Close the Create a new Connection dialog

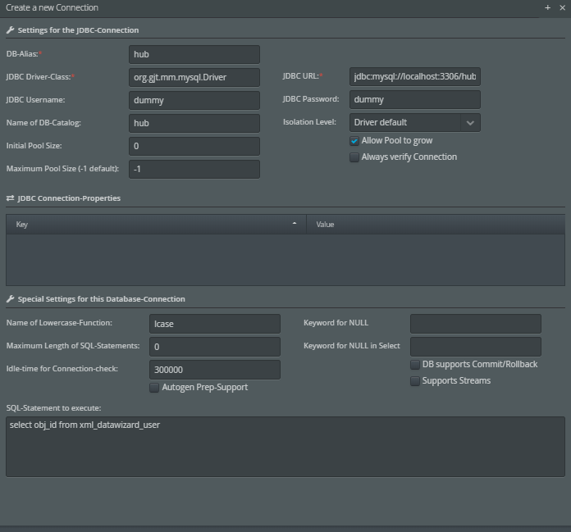click(x=562, y=7)
